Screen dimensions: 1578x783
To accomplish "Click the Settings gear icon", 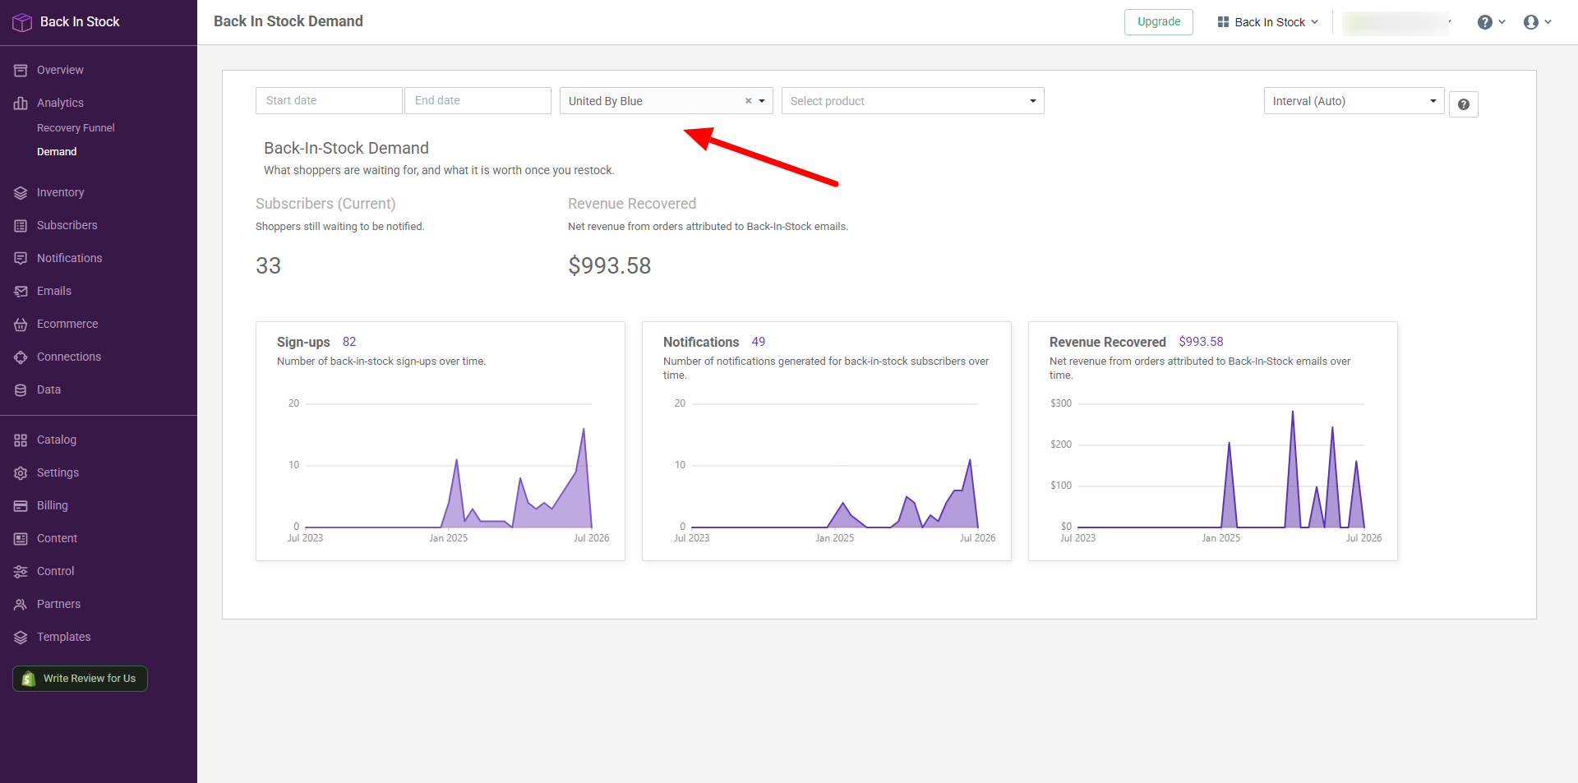I will pyautogui.click(x=21, y=473).
